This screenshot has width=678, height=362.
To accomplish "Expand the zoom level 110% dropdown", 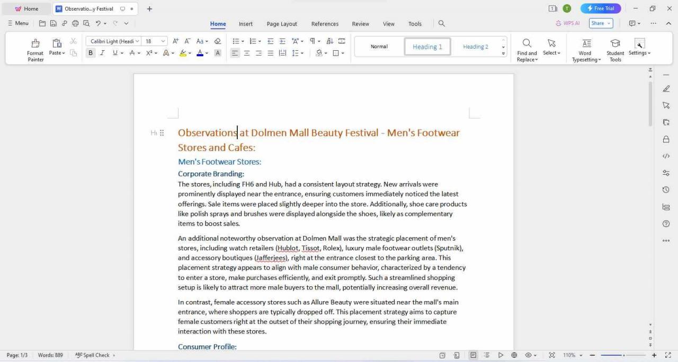I will click(581, 355).
